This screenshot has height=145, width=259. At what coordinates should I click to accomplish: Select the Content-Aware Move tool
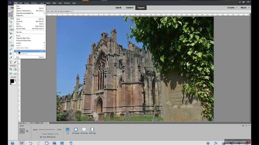pos(11,73)
